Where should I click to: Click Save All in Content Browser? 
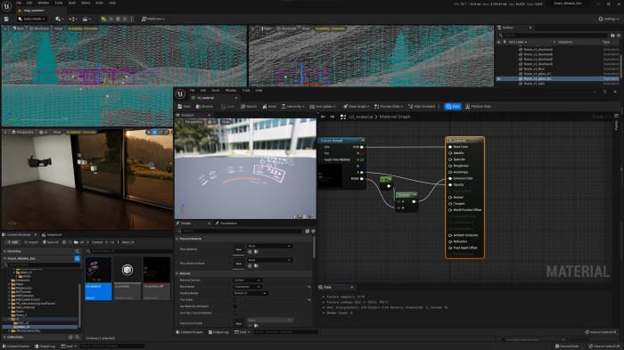click(51, 242)
